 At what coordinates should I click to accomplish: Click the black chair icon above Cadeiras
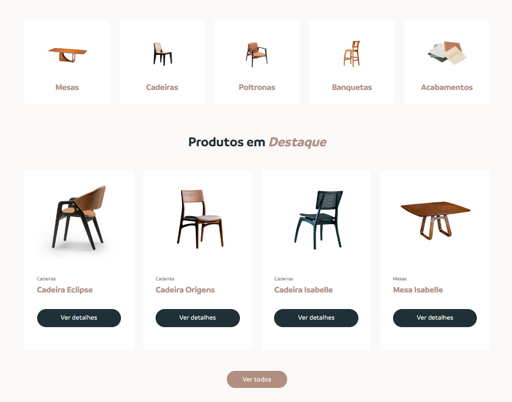point(162,54)
